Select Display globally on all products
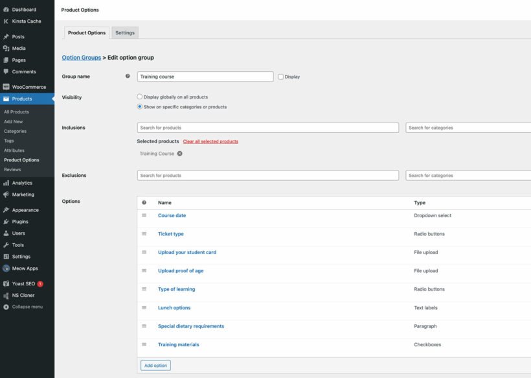531x378 pixels. pos(139,96)
